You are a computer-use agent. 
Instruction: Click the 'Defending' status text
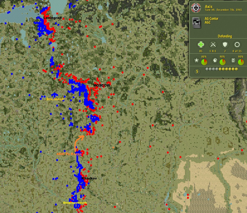coord(225,36)
